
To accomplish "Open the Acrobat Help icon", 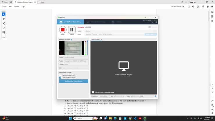I will (182, 2).
